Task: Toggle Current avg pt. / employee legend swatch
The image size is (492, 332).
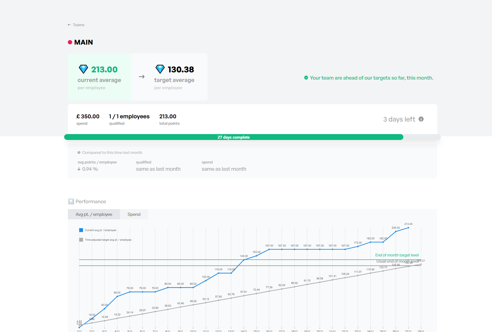Action: pos(81,230)
